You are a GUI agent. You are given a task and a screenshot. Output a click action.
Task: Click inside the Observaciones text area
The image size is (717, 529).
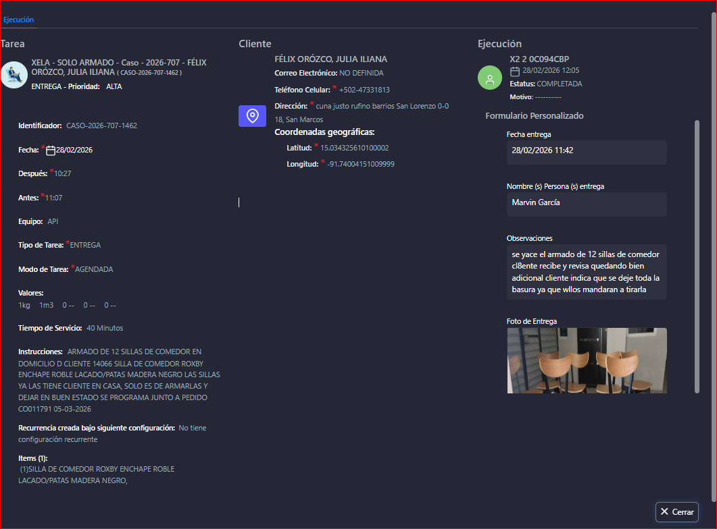pos(586,272)
